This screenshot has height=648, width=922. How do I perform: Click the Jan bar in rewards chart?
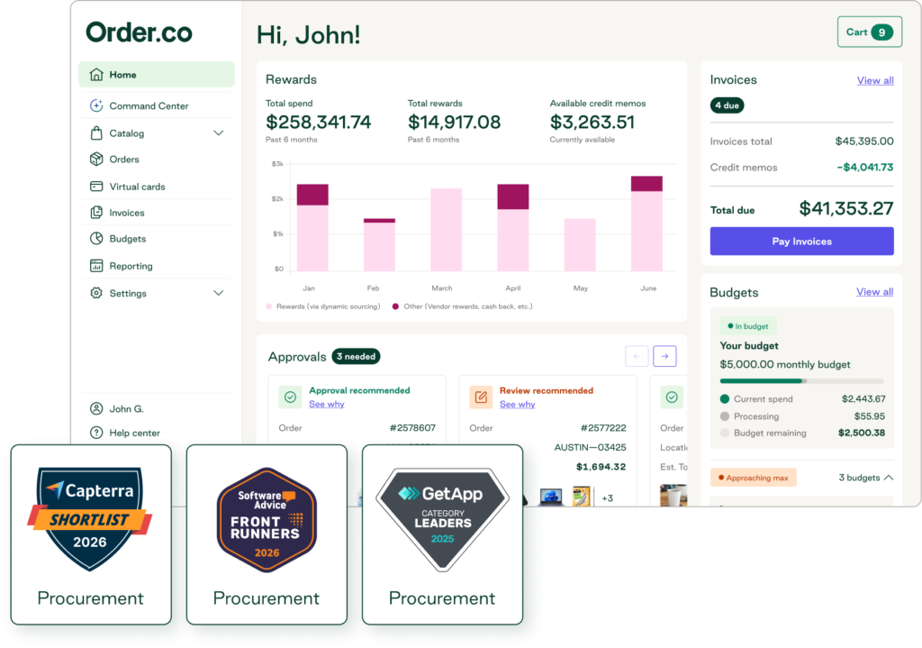tap(312, 227)
